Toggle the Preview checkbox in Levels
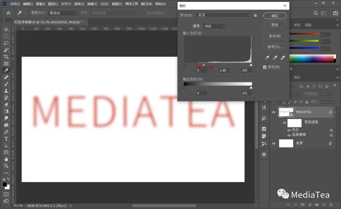 [x=265, y=67]
